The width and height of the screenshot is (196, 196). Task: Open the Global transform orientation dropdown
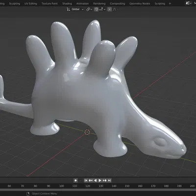pyautogui.click(x=77, y=9)
